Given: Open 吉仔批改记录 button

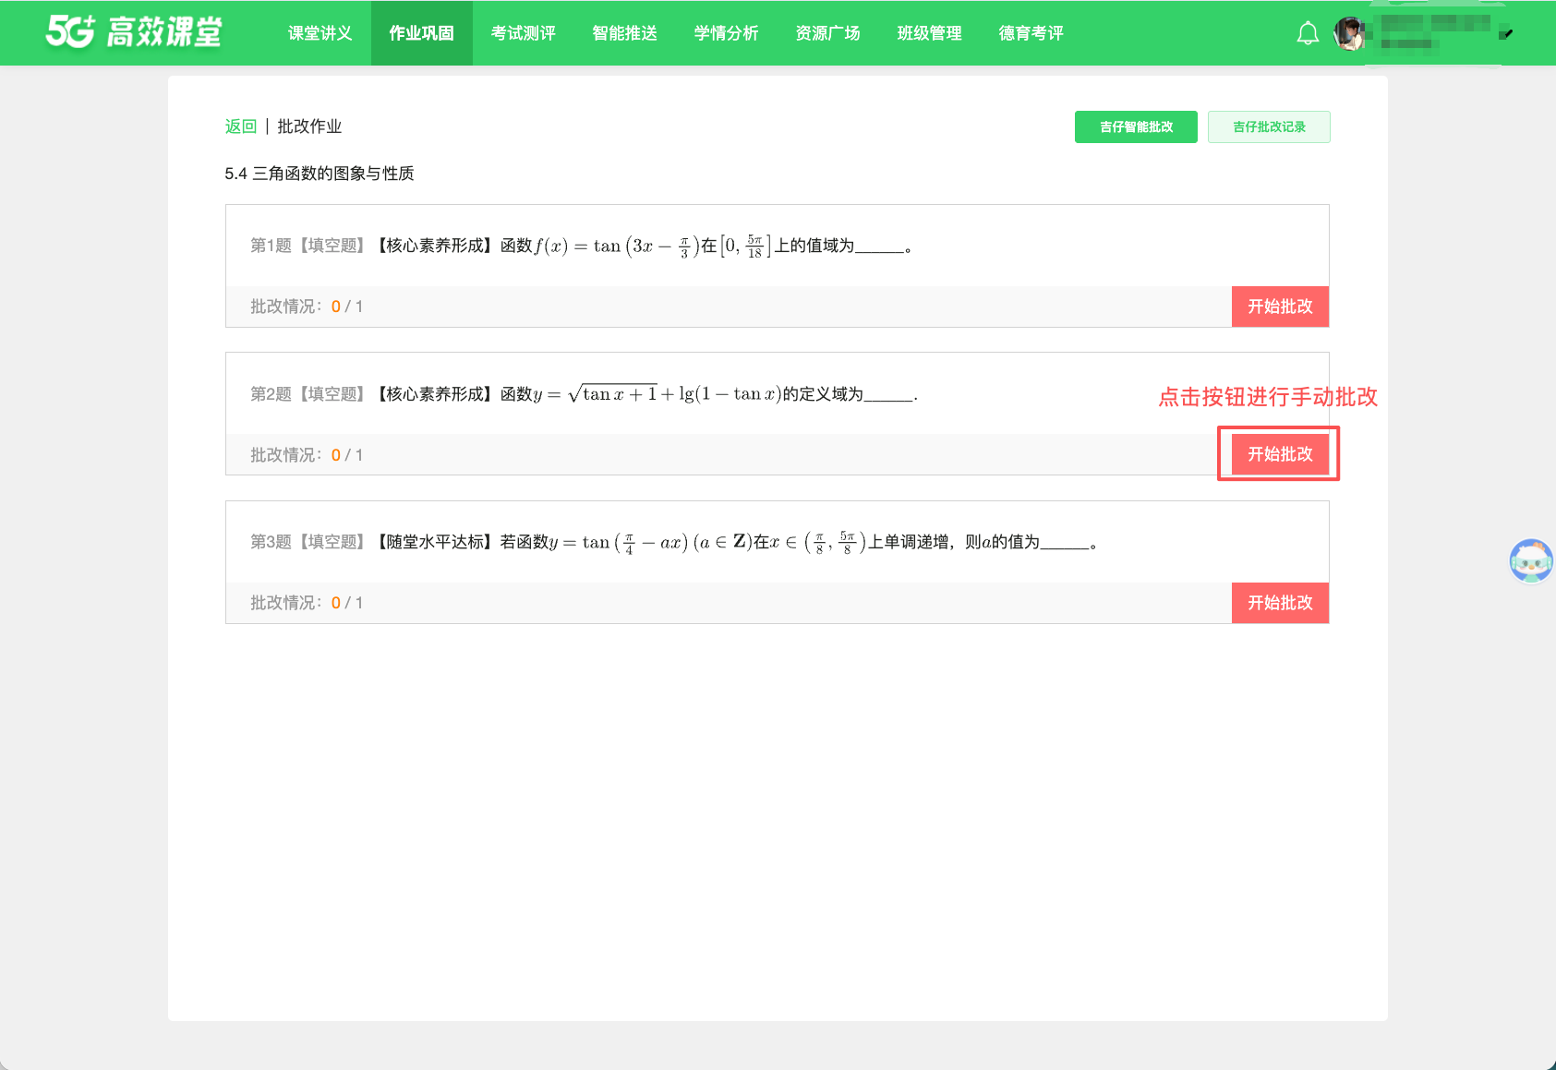Looking at the screenshot, I should click(x=1269, y=127).
